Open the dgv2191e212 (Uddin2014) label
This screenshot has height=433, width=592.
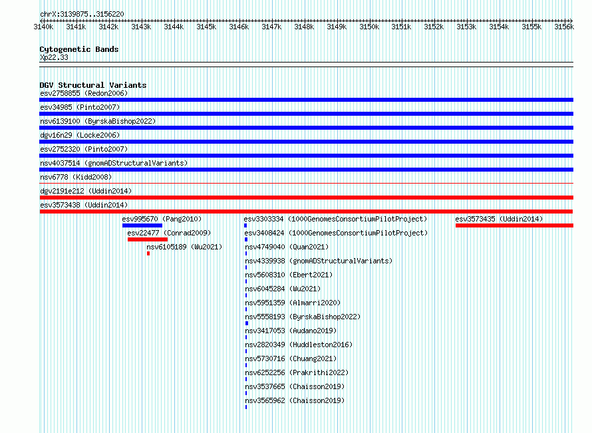[86, 191]
